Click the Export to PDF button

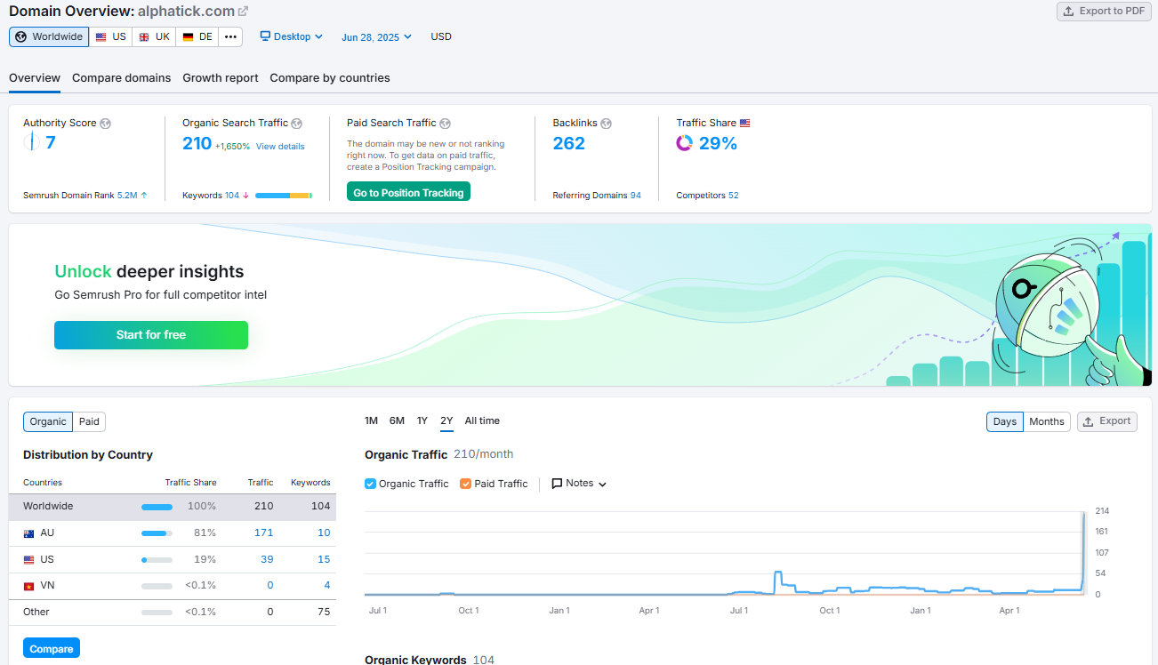point(1104,12)
